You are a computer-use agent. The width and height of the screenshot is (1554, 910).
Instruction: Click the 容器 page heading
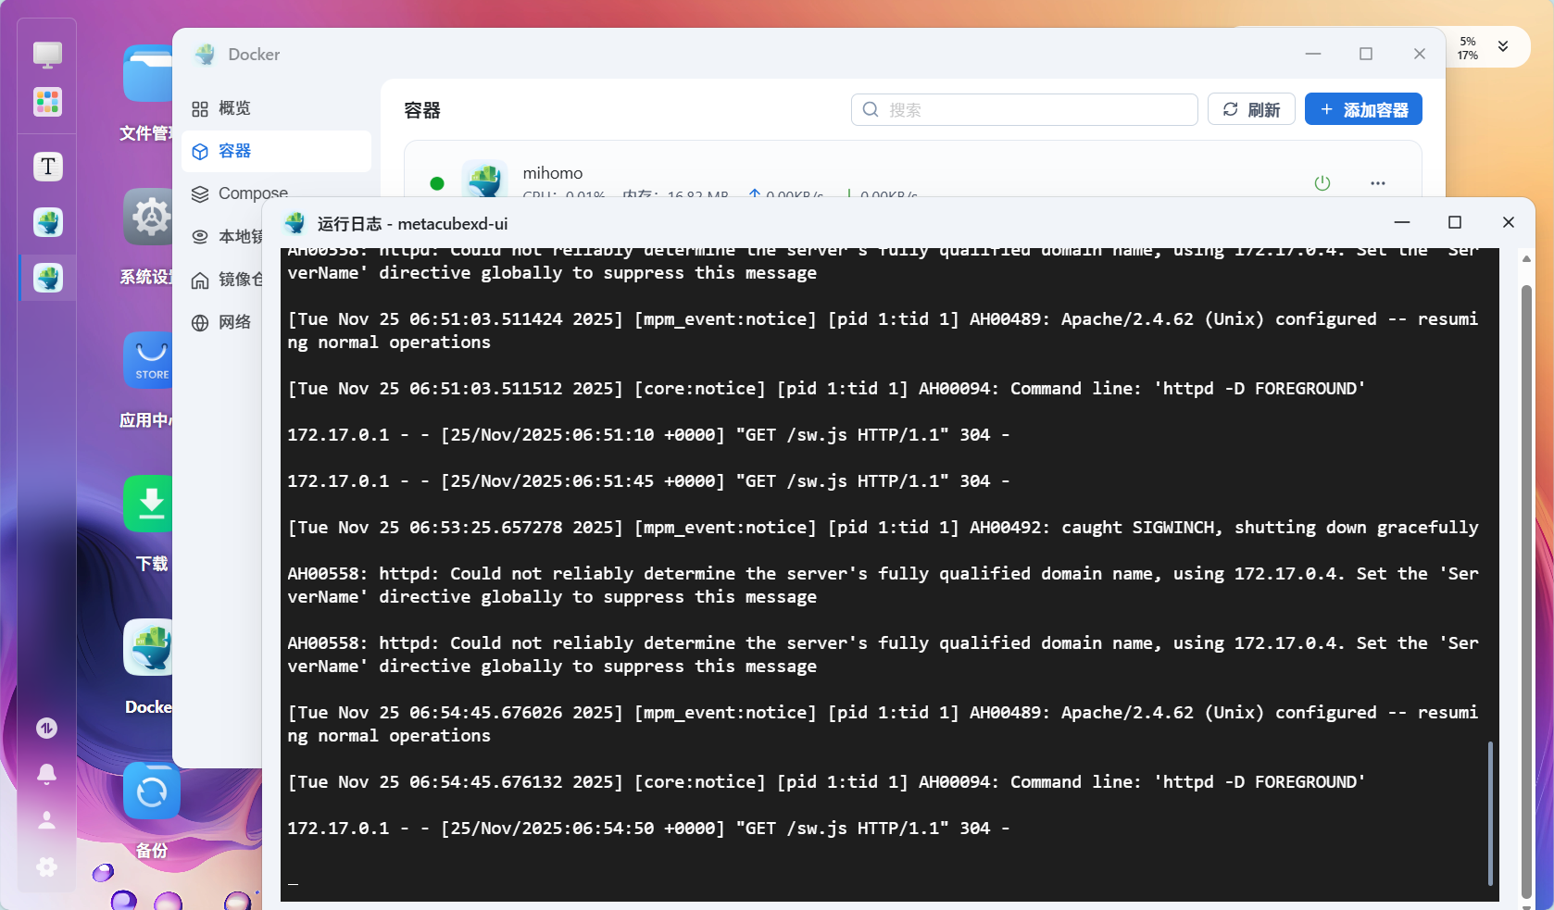(x=422, y=110)
